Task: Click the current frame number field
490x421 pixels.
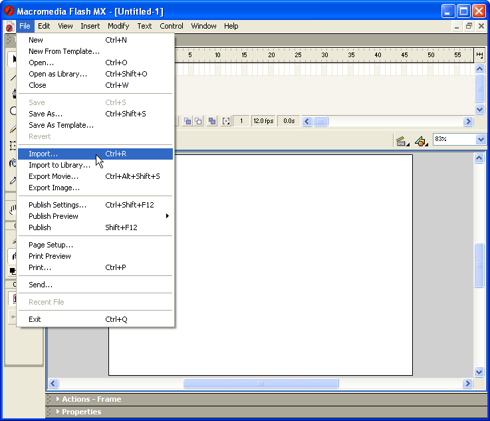Action: pos(241,121)
